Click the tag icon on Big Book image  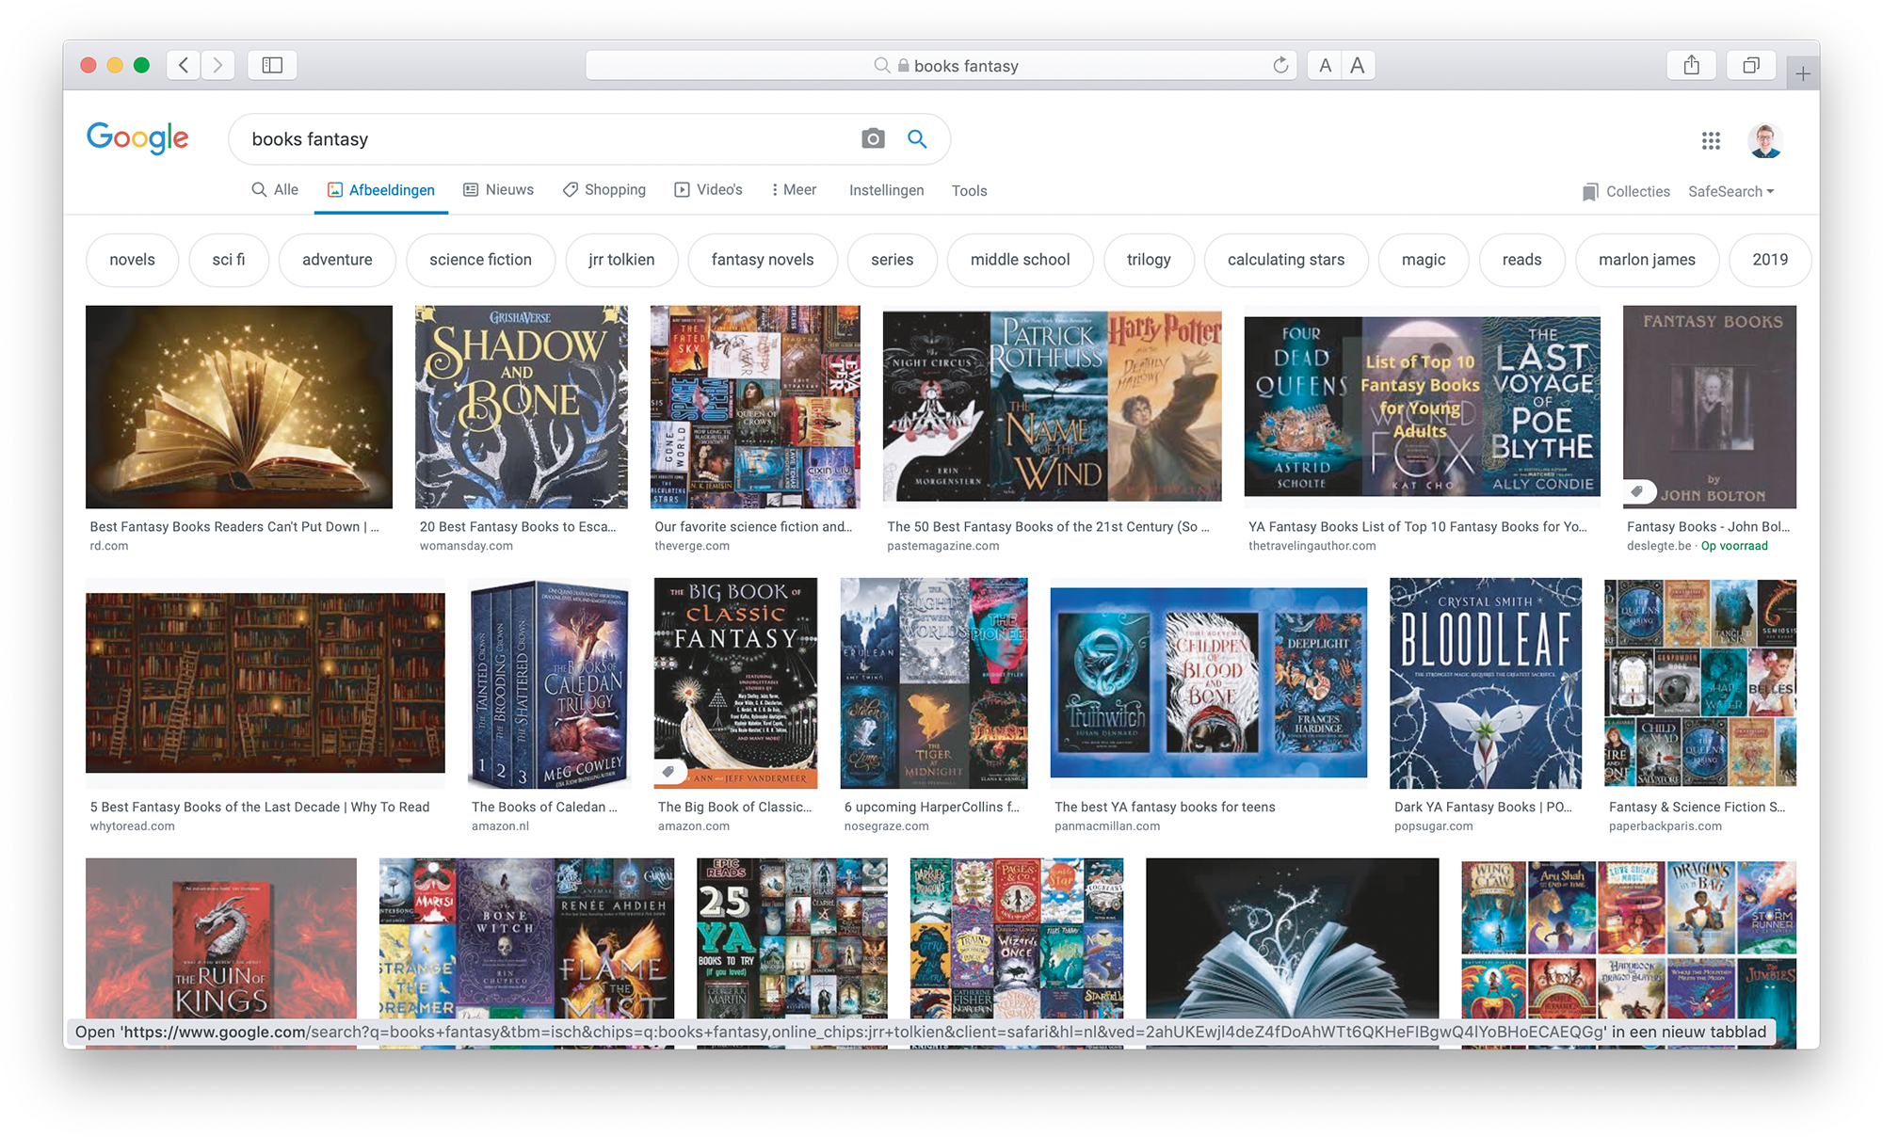pyautogui.click(x=668, y=772)
